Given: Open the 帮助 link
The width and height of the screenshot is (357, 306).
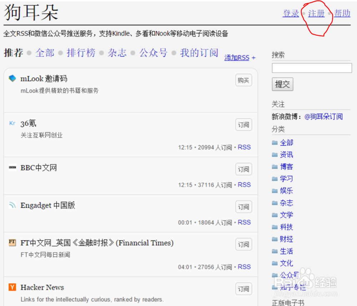Looking at the screenshot, I should [x=342, y=14].
